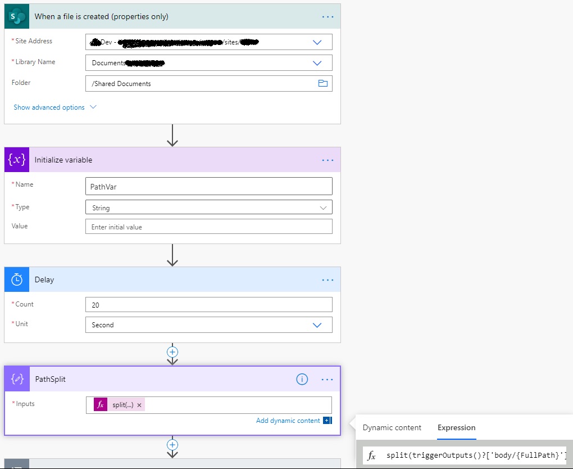Viewport: 573px width, 469px height.
Task: Open the variable Type dropdown
Action: [322, 208]
